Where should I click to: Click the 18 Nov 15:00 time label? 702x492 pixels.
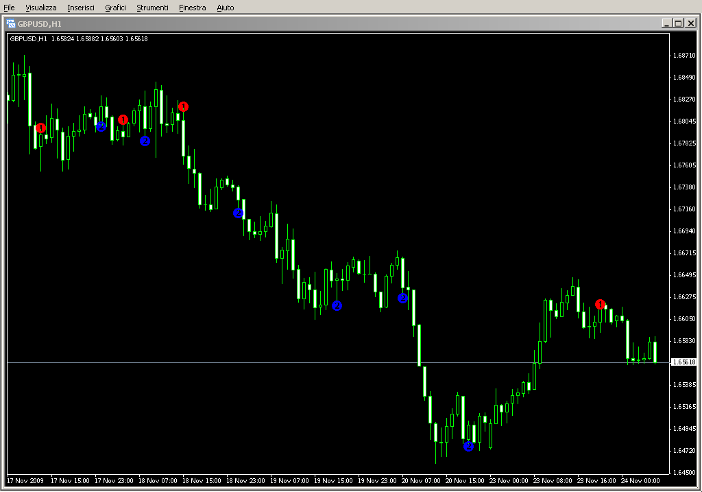pos(202,481)
